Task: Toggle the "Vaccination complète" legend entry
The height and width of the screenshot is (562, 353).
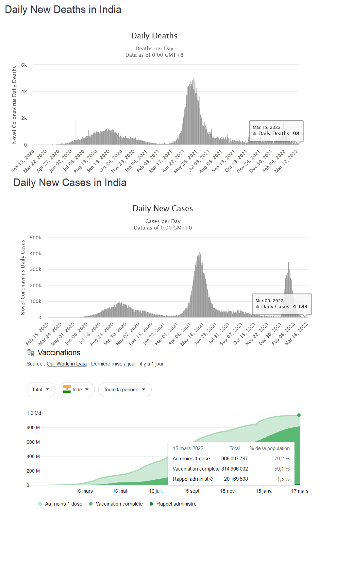Action: tap(116, 504)
